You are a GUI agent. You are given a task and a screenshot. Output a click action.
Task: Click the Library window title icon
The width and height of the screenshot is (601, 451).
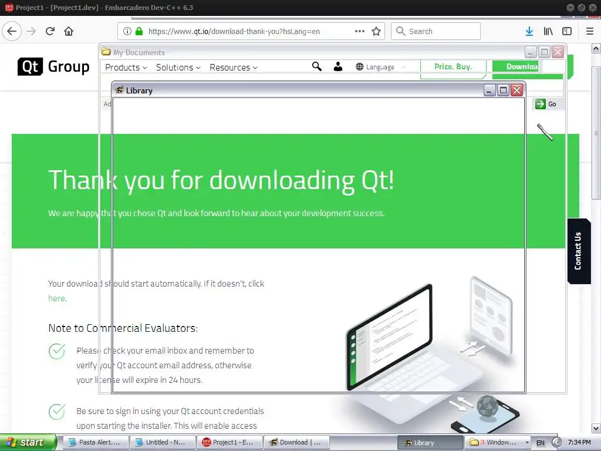click(119, 90)
